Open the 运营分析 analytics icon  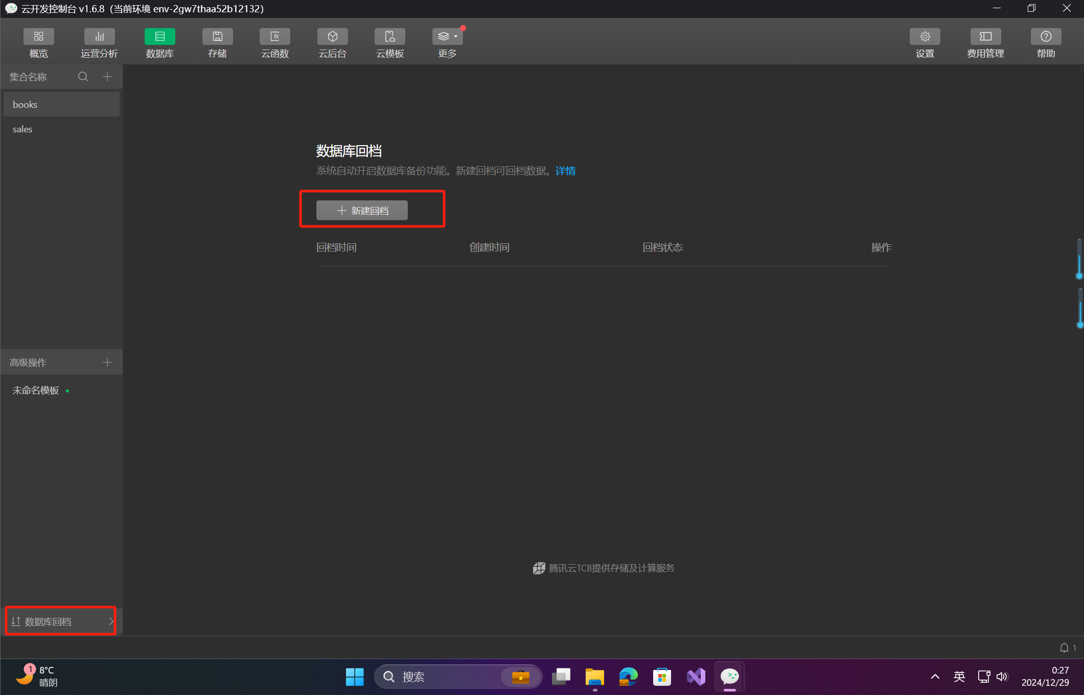tap(99, 37)
